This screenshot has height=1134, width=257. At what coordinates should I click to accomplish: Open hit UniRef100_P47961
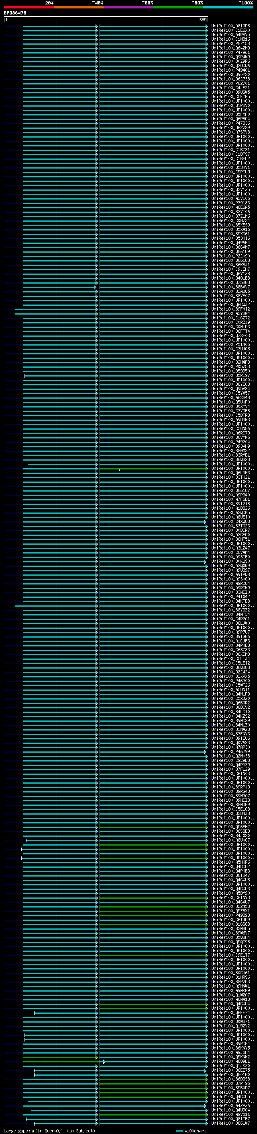230,52
